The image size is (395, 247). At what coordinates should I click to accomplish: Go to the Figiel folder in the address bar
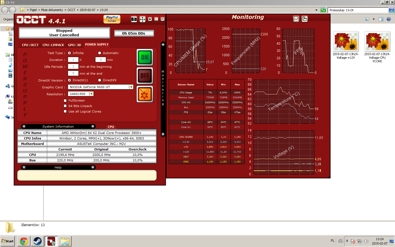tap(33, 10)
